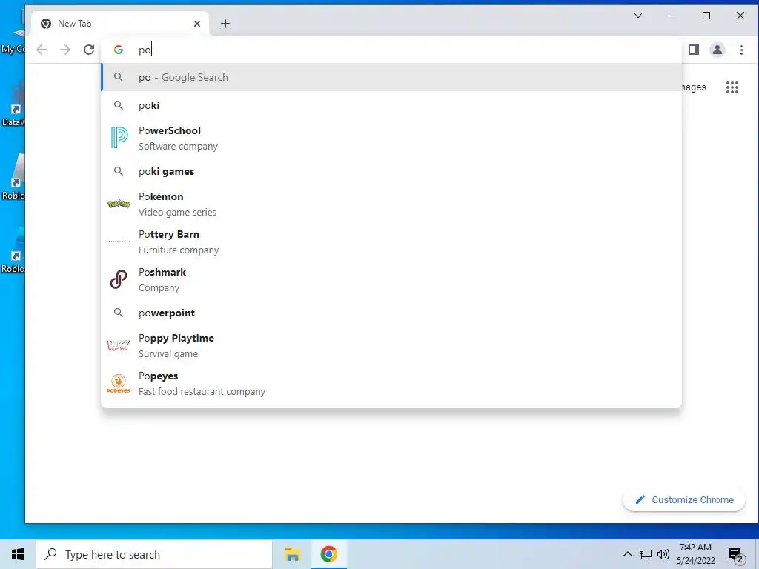
Task: Select the 'powerpoint' suggestion
Action: (x=391, y=313)
